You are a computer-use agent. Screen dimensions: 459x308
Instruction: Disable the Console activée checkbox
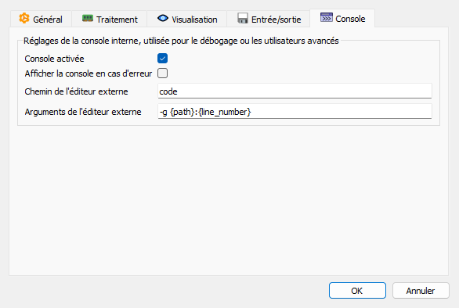tap(162, 59)
